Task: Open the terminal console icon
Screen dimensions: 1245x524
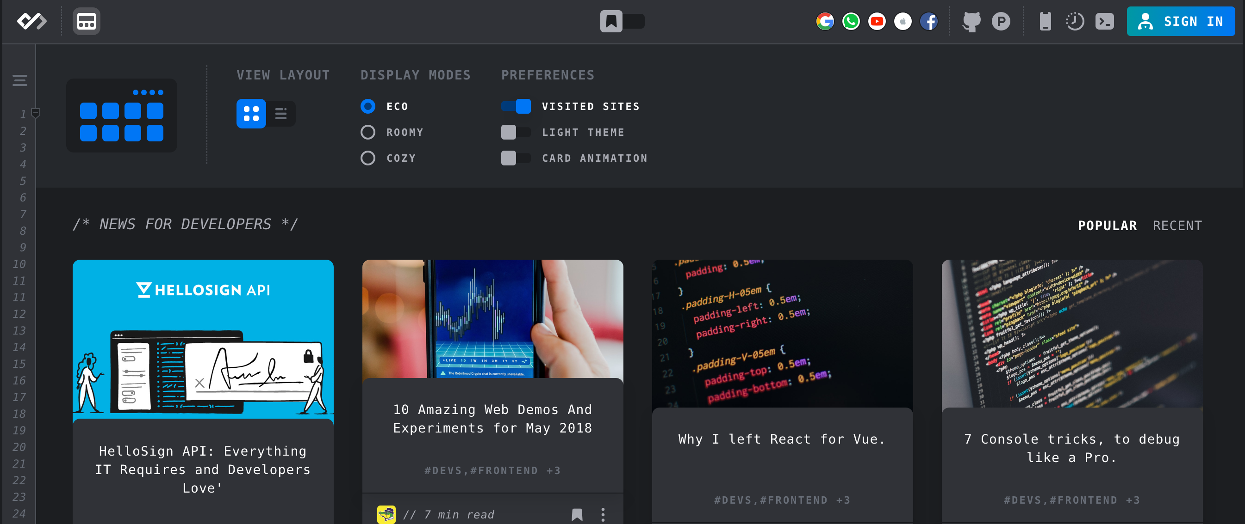Action: 1104,21
